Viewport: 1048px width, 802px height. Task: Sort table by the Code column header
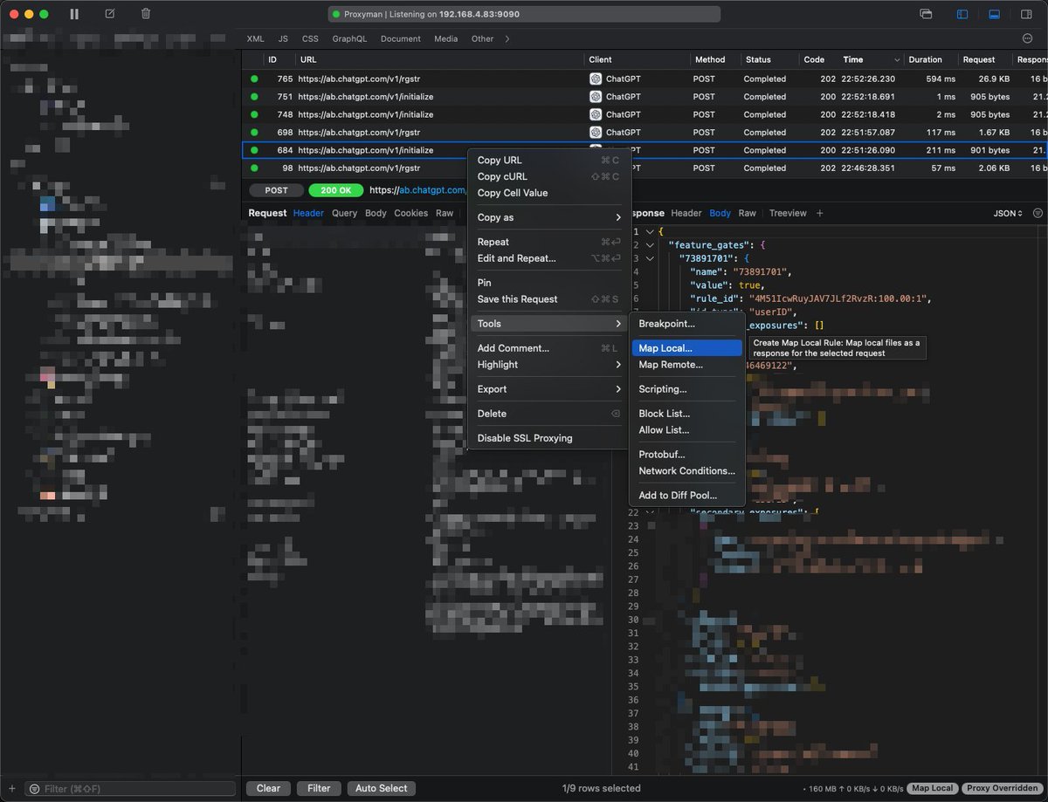pyautogui.click(x=814, y=59)
